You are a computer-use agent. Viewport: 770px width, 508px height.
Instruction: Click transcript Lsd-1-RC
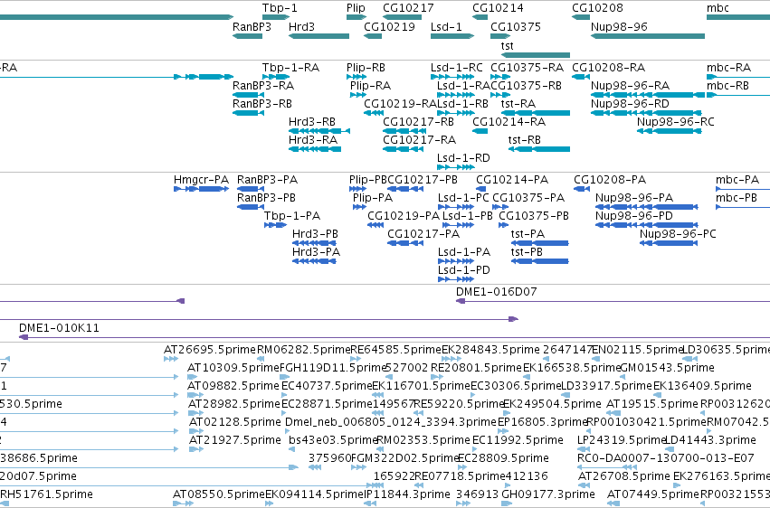point(452,77)
